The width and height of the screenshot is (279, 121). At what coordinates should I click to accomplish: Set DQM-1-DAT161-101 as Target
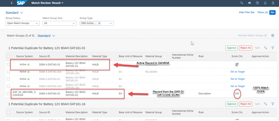[x=238, y=72]
